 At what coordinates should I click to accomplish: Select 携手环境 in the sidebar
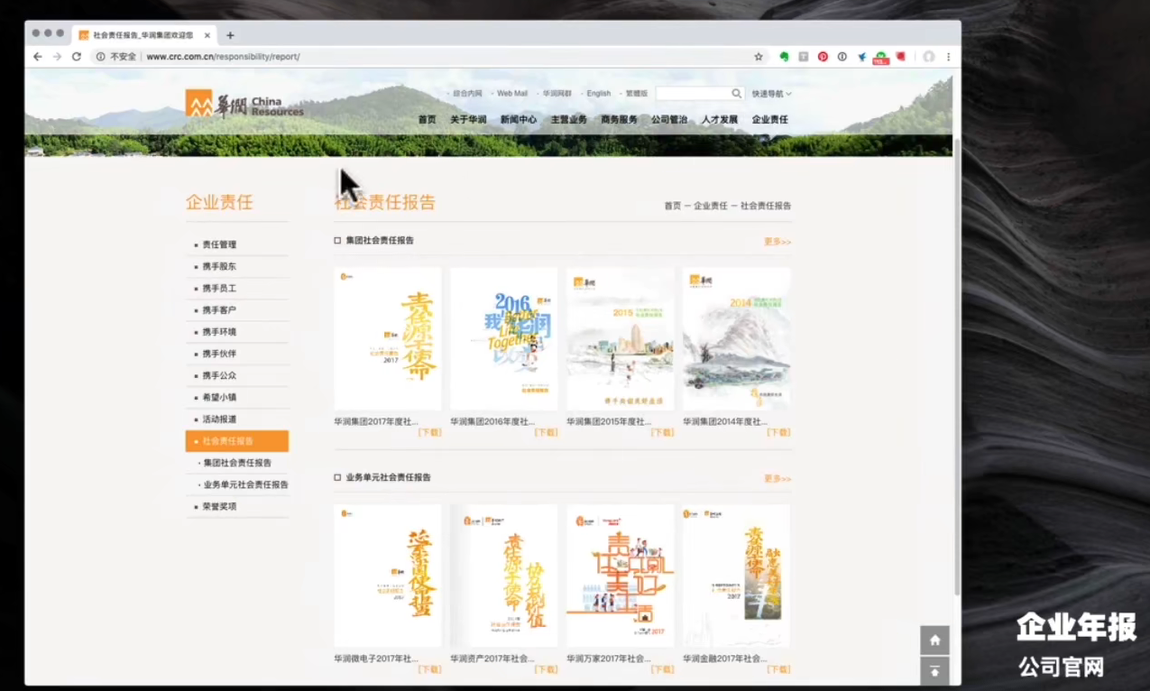click(x=219, y=332)
